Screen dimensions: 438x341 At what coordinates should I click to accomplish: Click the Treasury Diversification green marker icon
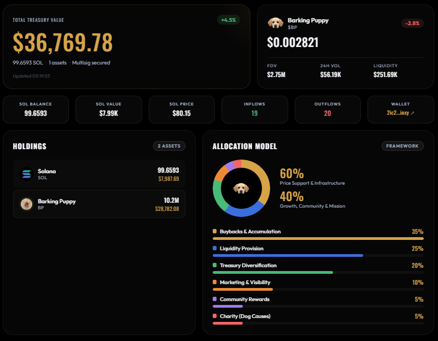[214, 265]
